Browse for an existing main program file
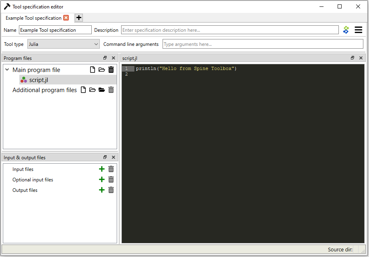Image resolution: width=369 pixels, height=257 pixels. click(102, 70)
